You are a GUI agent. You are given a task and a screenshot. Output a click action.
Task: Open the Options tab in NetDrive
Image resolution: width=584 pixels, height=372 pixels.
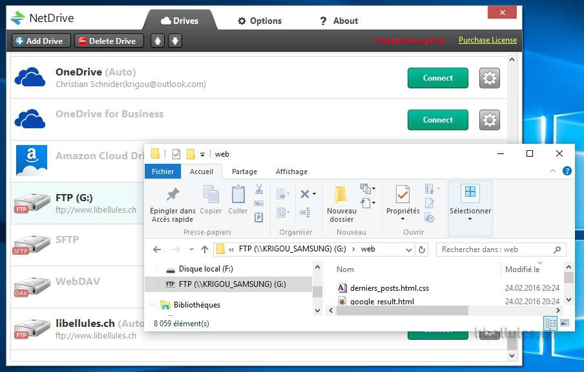pos(260,21)
